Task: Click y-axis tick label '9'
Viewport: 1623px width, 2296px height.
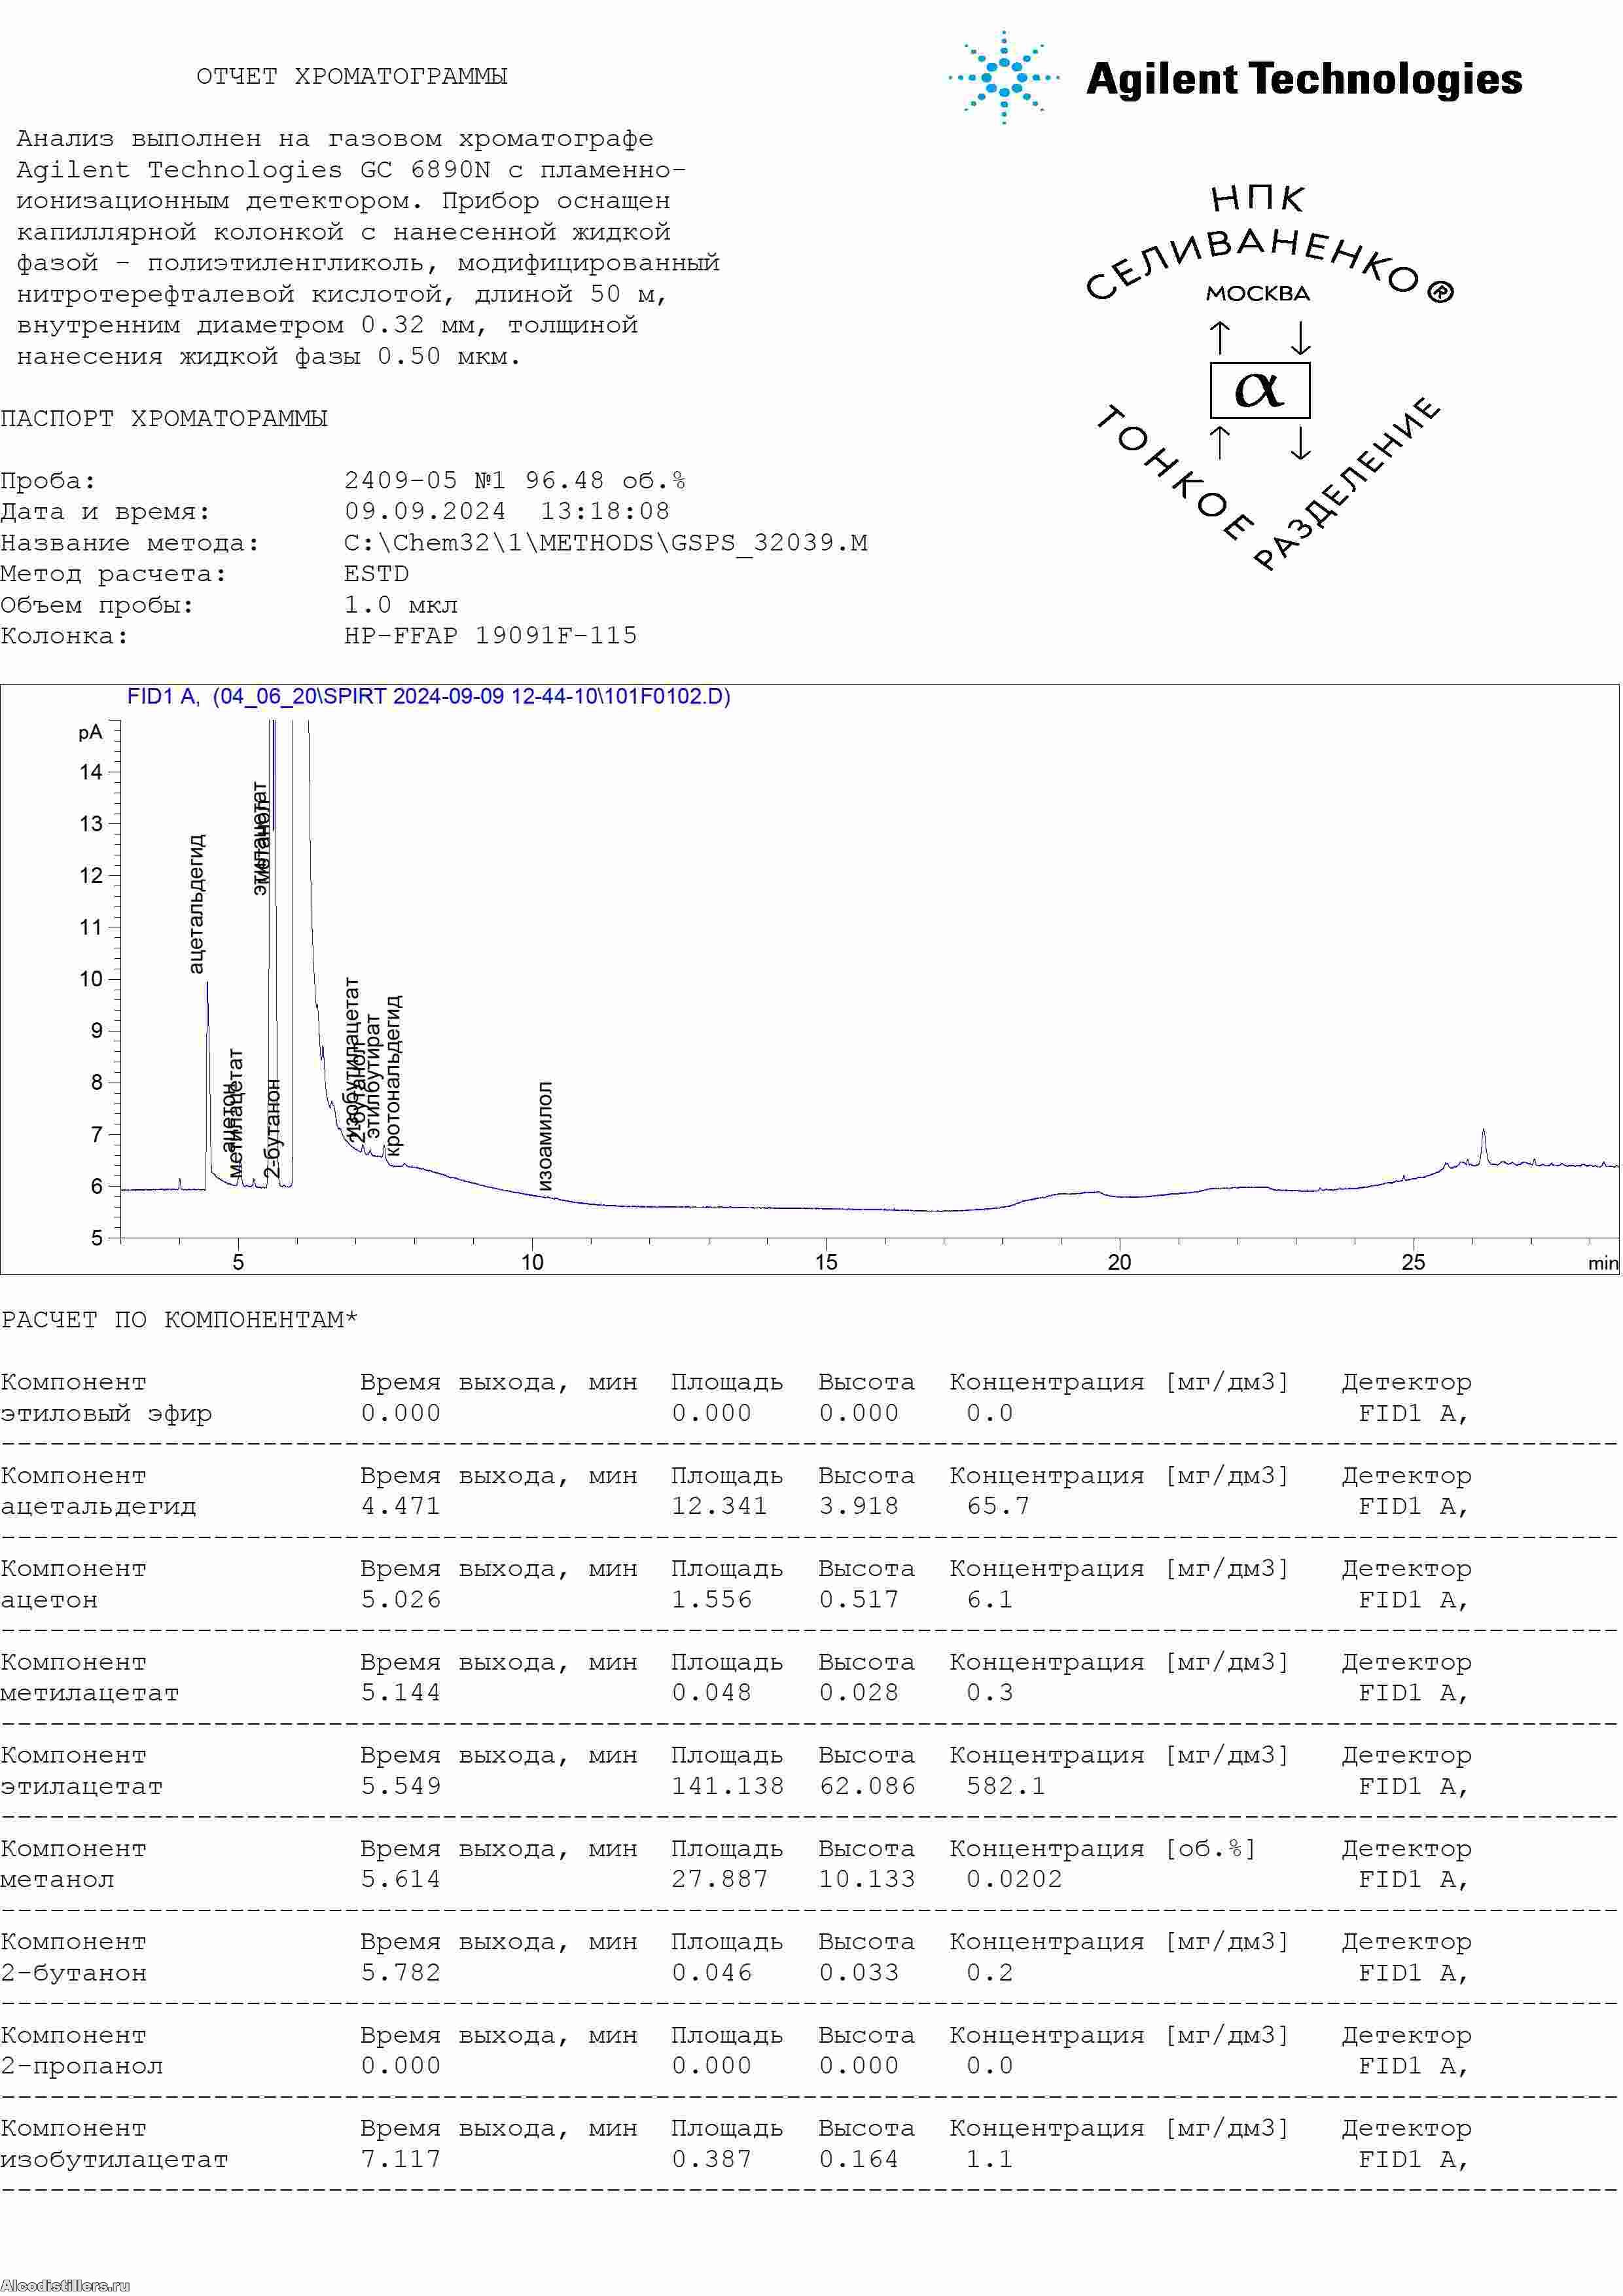Action: (97, 1030)
